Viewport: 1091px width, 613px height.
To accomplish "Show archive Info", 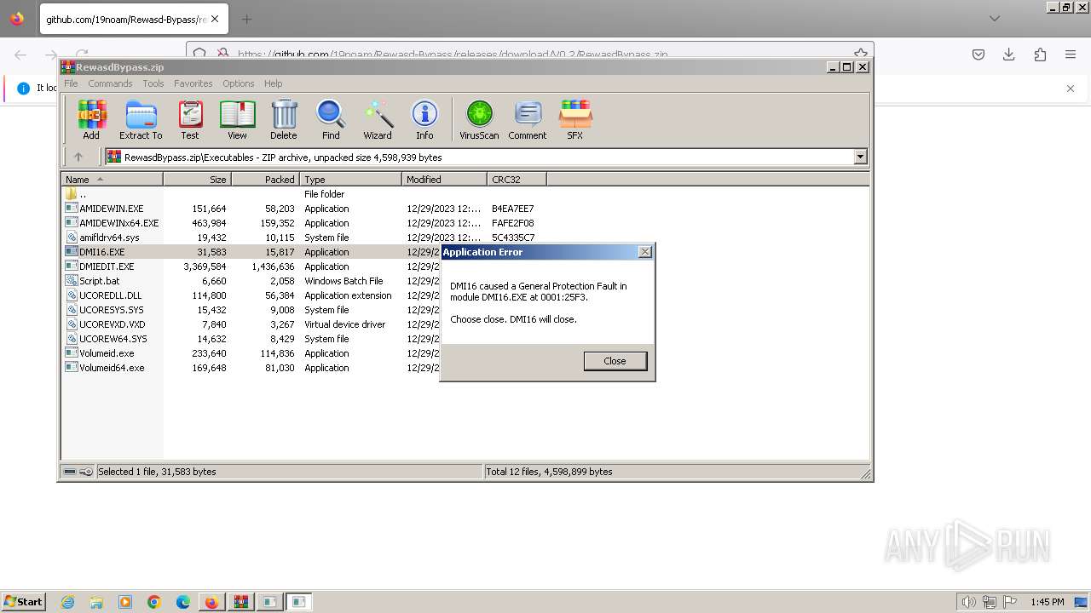I will [424, 120].
